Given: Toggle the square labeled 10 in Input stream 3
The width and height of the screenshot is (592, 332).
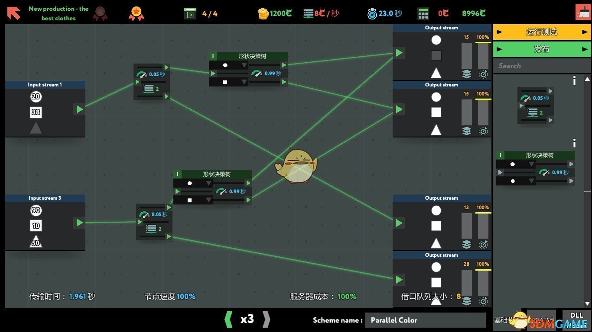Looking at the screenshot, I should coord(36,226).
